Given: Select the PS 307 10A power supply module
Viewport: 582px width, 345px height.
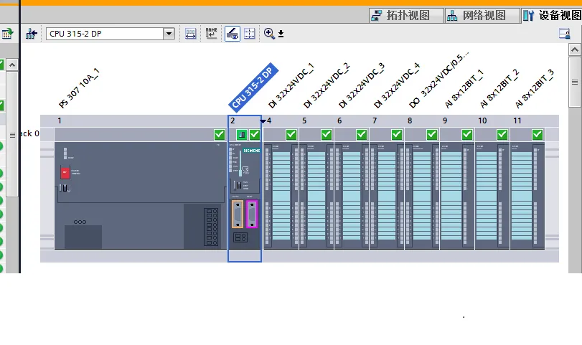Looking at the screenshot, I should 141,196.
